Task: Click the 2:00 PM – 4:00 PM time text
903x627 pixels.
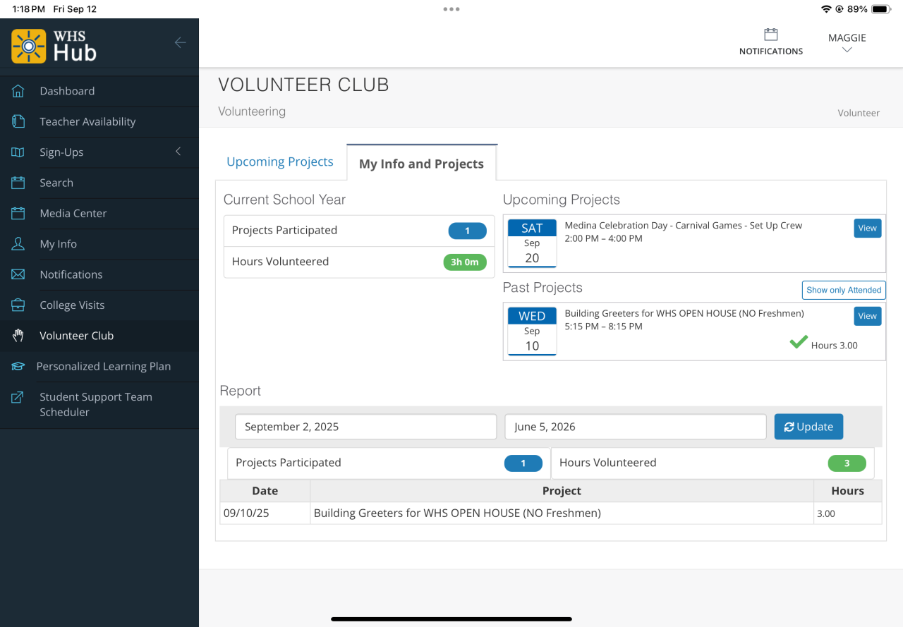Action: (x=604, y=238)
